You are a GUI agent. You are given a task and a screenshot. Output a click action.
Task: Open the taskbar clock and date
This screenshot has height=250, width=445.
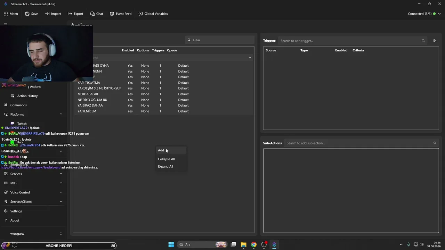434,244
